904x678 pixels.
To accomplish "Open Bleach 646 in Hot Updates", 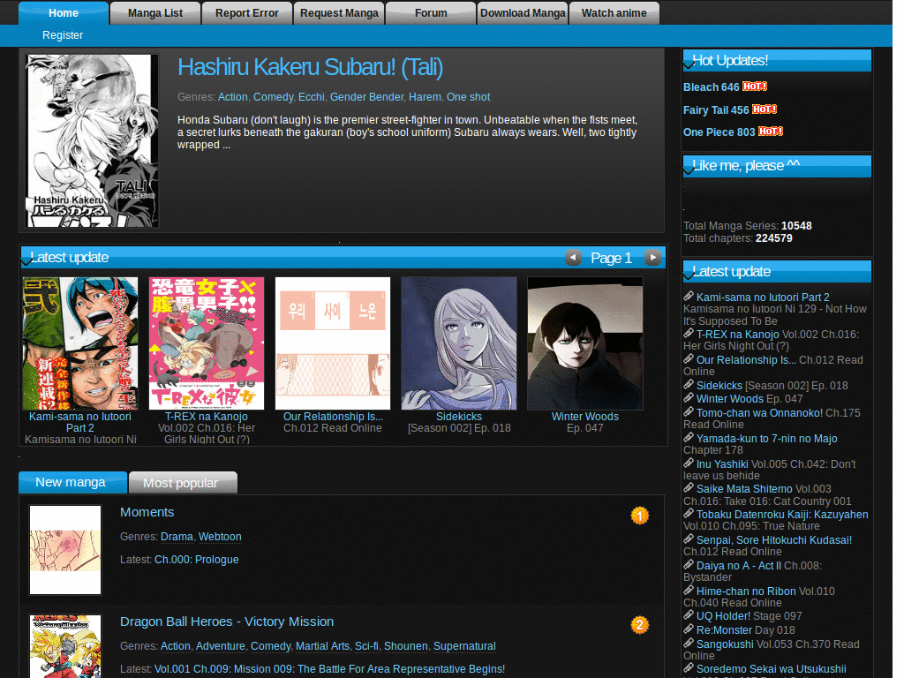I will 711,87.
